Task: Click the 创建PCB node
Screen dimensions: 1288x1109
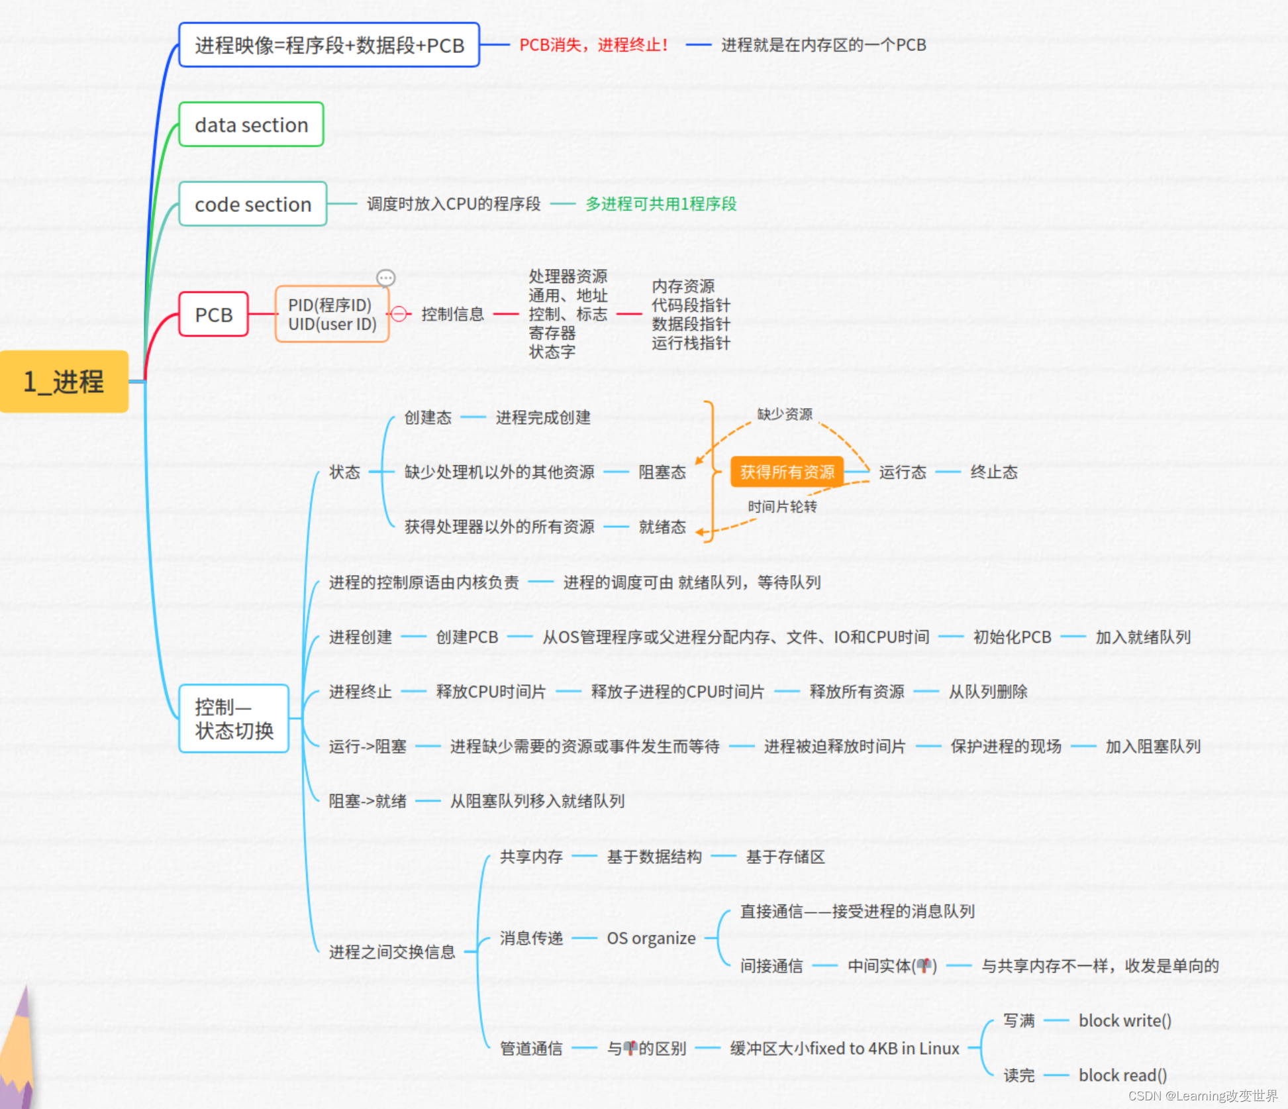Action: click(467, 637)
